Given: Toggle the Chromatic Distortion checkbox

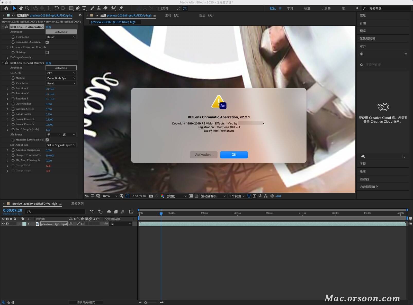Looking at the screenshot, I should (47, 42).
